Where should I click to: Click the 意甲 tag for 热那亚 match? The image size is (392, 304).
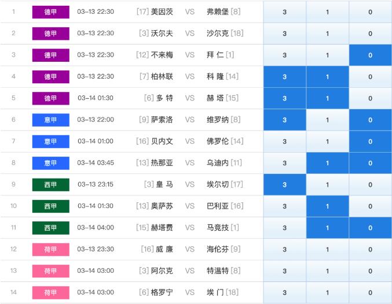tap(51, 163)
